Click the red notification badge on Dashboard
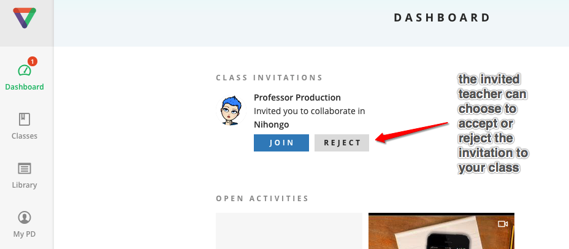 click(x=32, y=61)
